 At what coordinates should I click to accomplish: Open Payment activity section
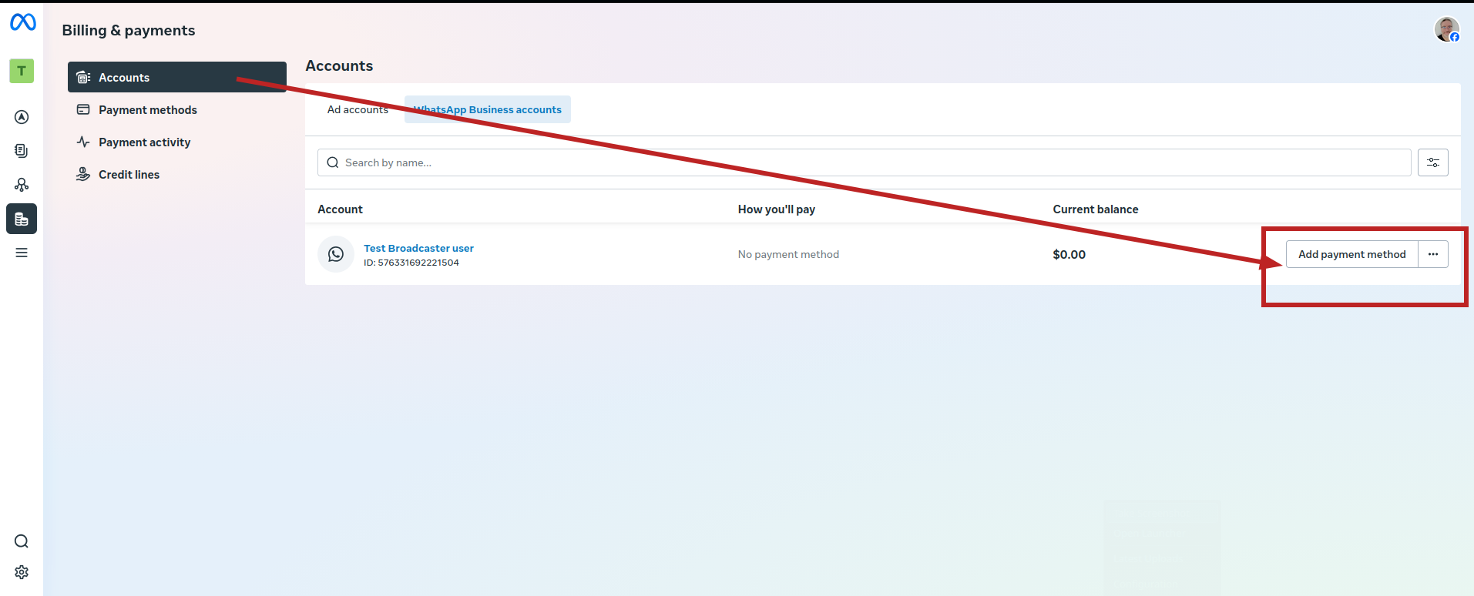coord(177,142)
